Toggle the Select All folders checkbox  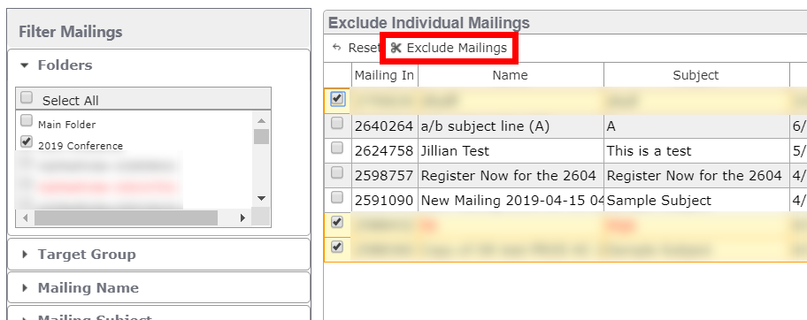click(x=27, y=98)
